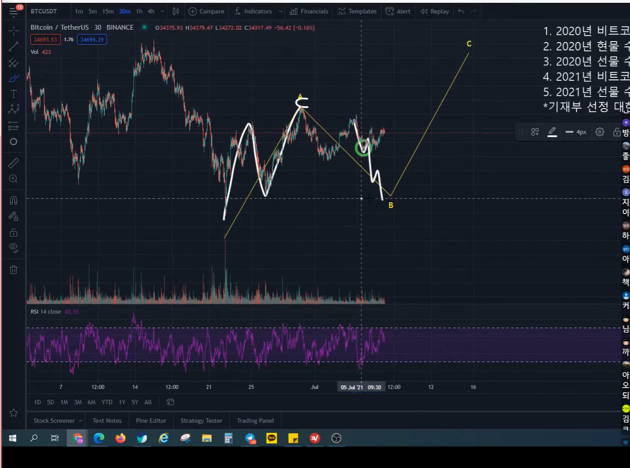Open the Pine Editor tab
This screenshot has width=630, height=468.
151,421
